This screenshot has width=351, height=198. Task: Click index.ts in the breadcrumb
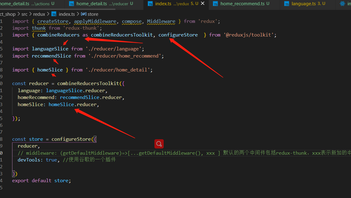67,14
